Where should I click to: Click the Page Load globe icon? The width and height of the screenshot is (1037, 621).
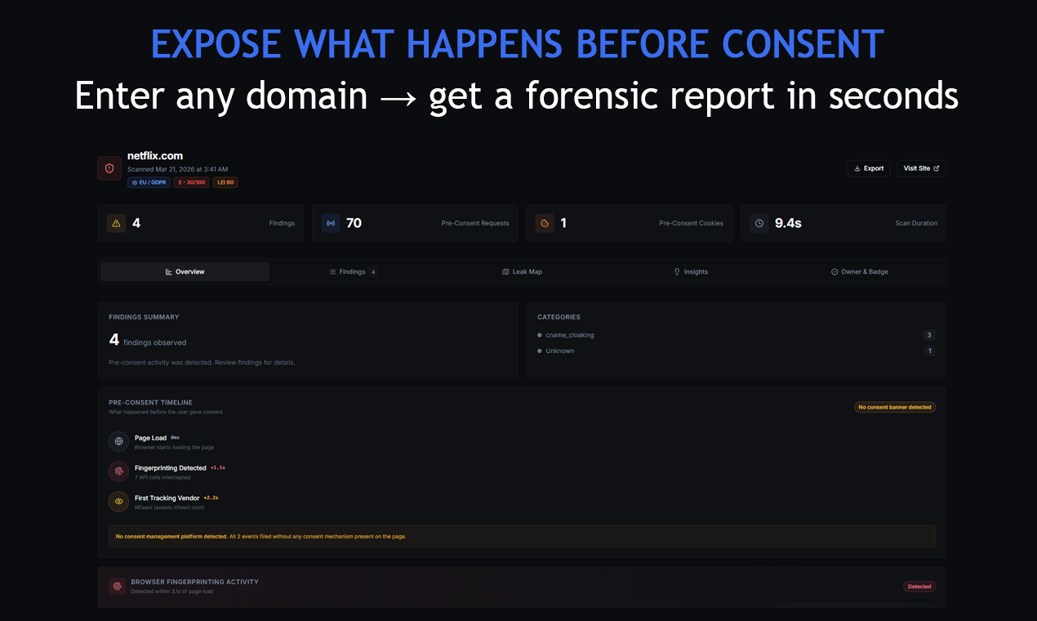click(x=118, y=441)
